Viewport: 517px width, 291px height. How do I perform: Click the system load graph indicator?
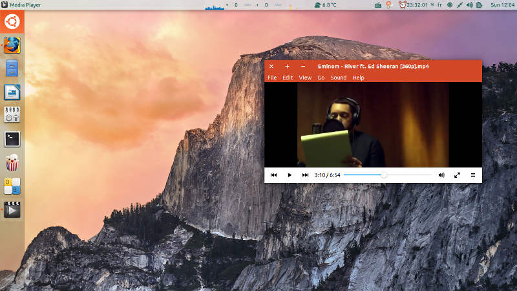click(x=215, y=6)
